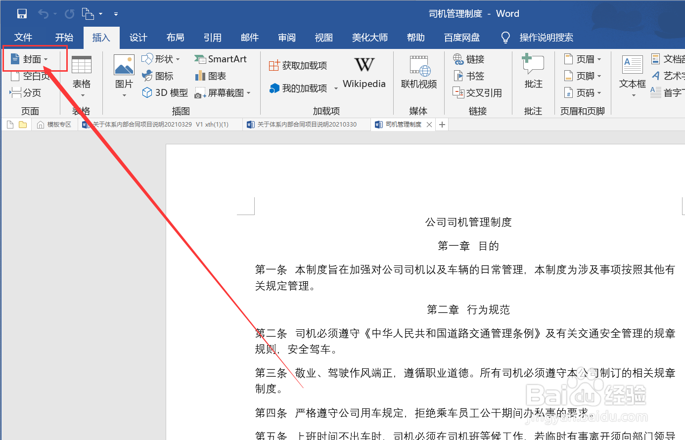Insert a 空白页 blank page
This screenshot has height=440, width=685.
point(30,76)
